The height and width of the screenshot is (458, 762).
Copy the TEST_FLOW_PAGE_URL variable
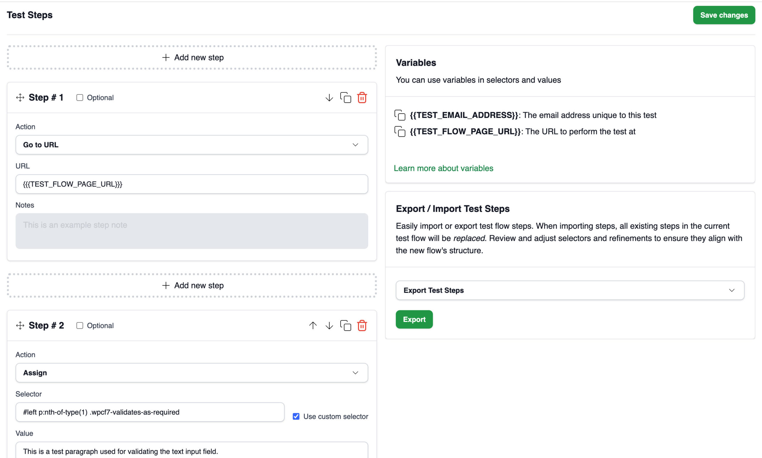coord(400,131)
